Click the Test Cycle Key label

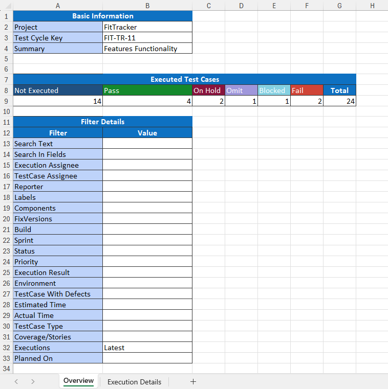coord(58,38)
